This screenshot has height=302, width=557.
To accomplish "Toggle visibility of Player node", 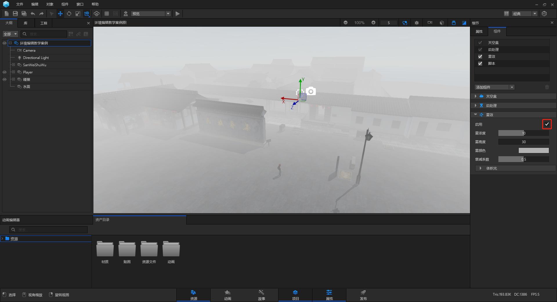I will [4, 72].
